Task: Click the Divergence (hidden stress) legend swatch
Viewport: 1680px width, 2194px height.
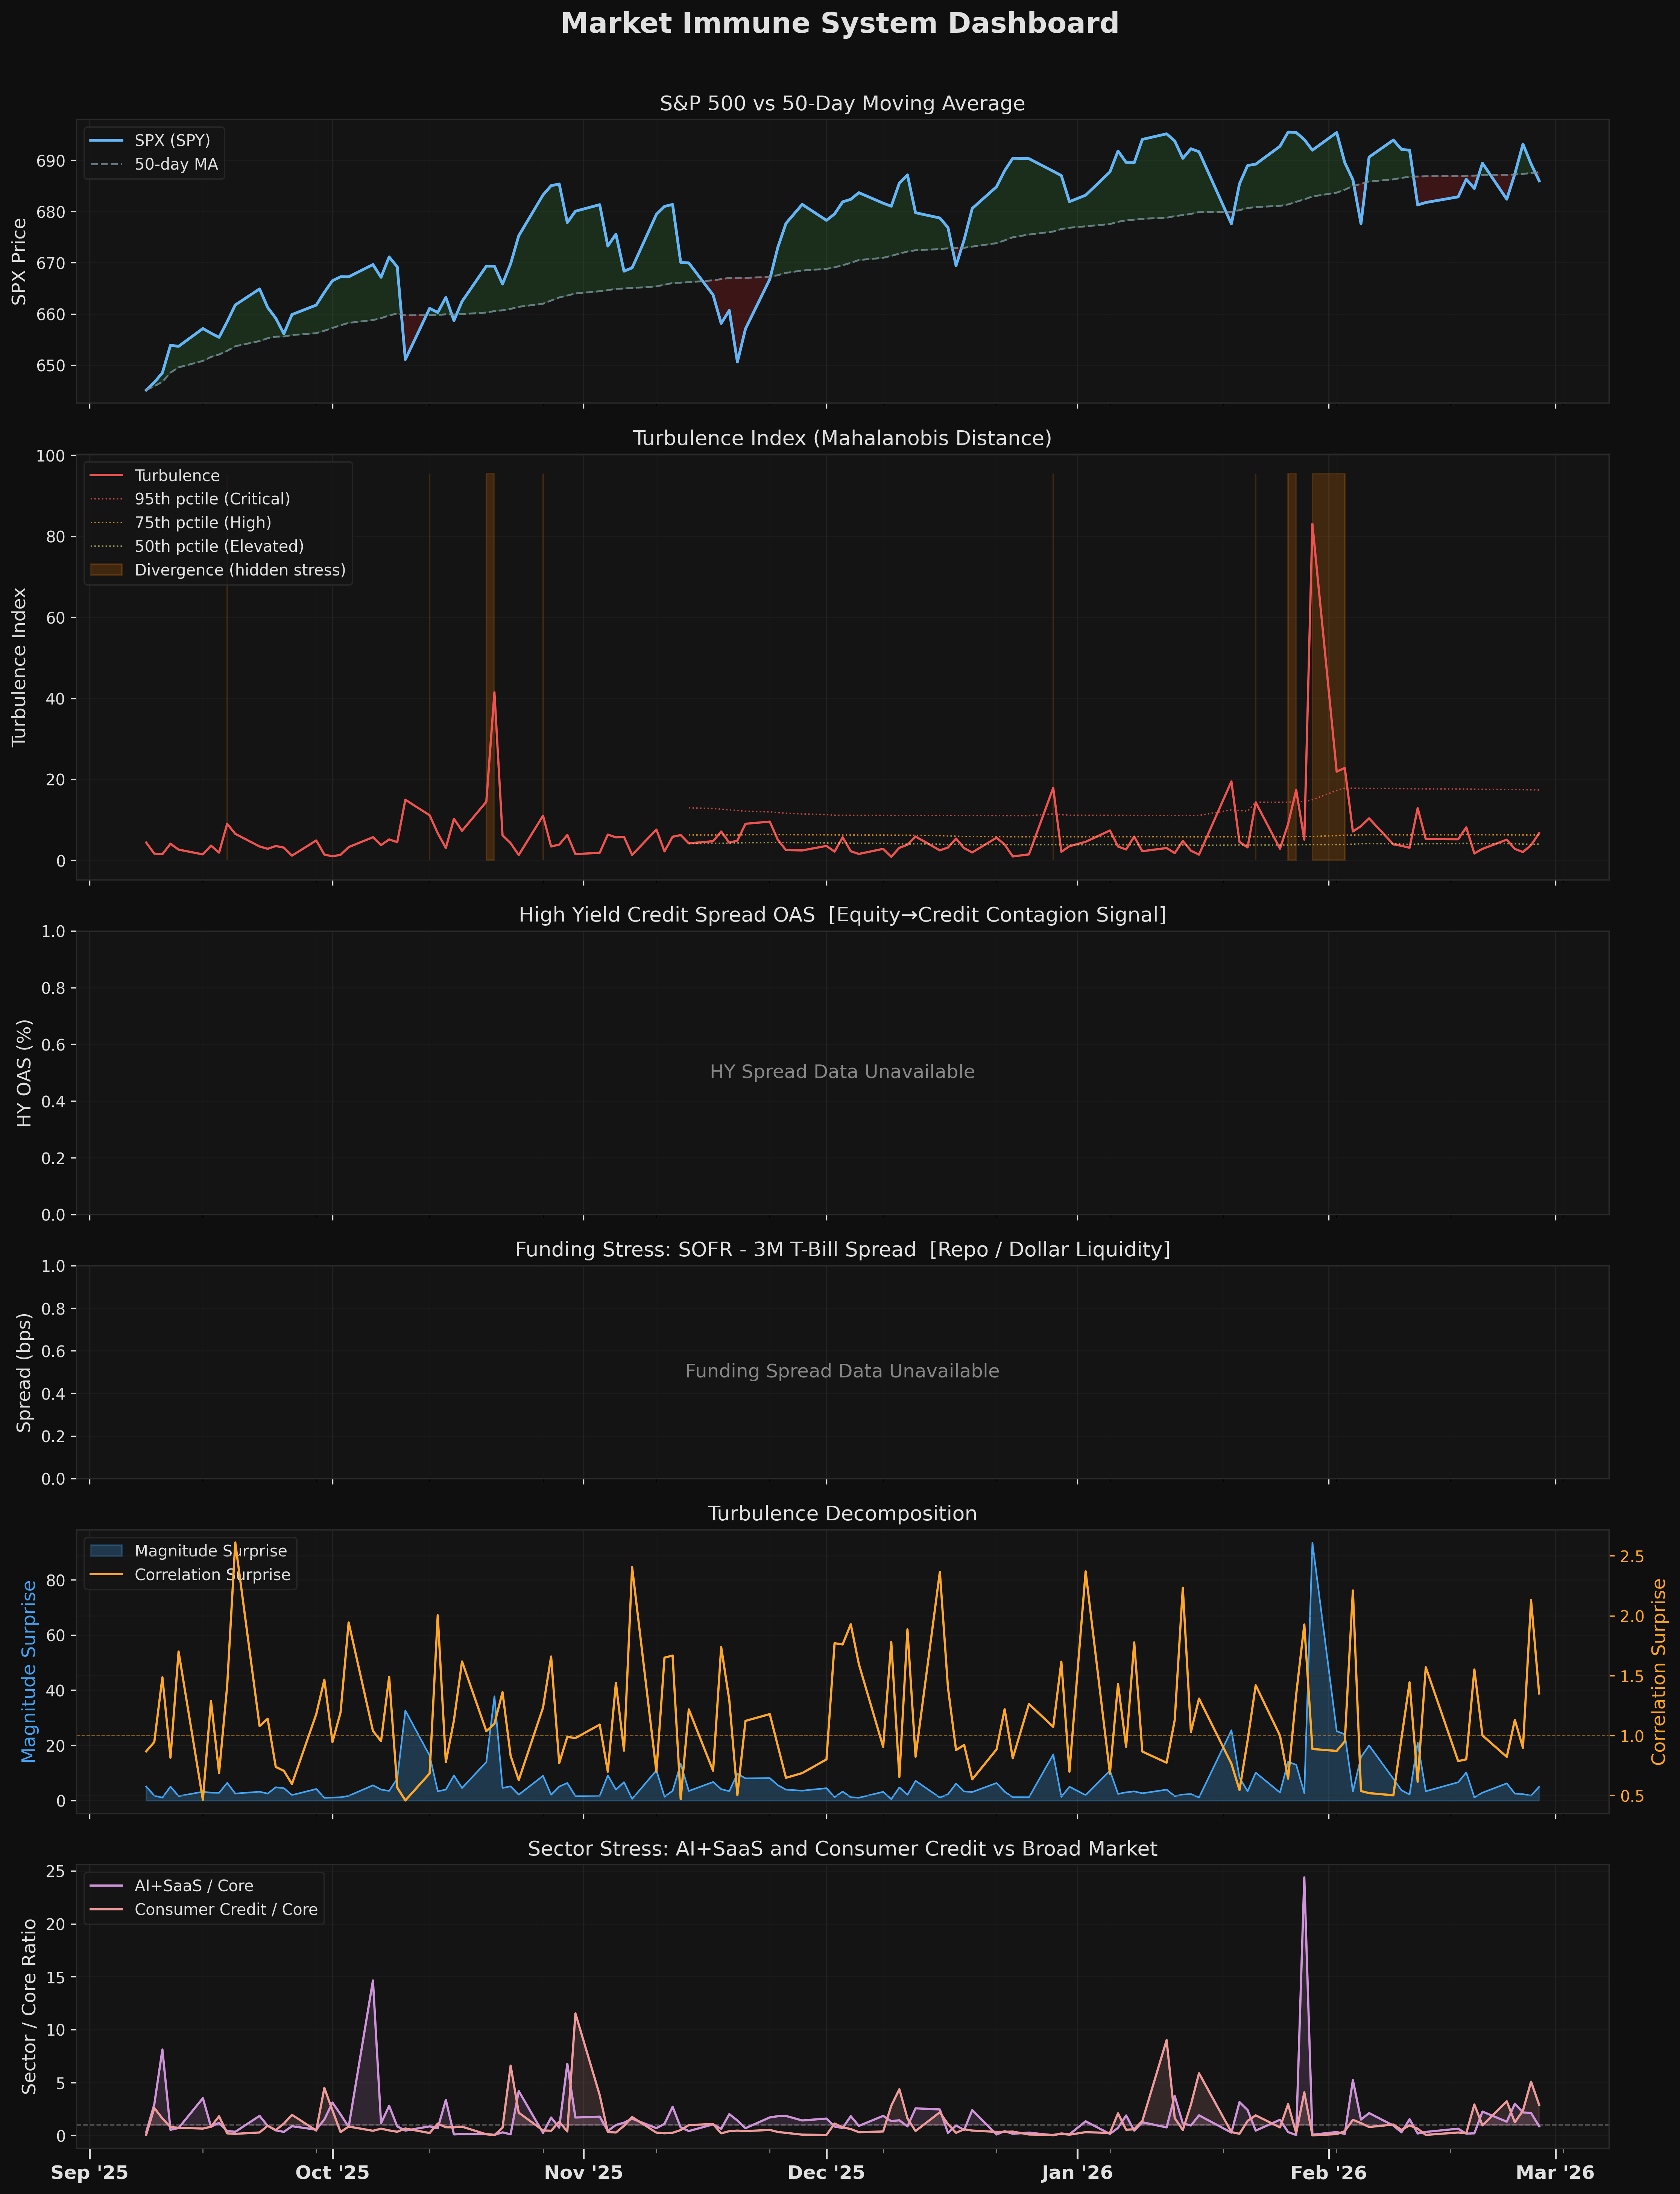Action: 106,570
